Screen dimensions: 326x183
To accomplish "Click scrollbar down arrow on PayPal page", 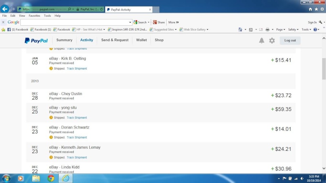I will (x=324, y=168).
